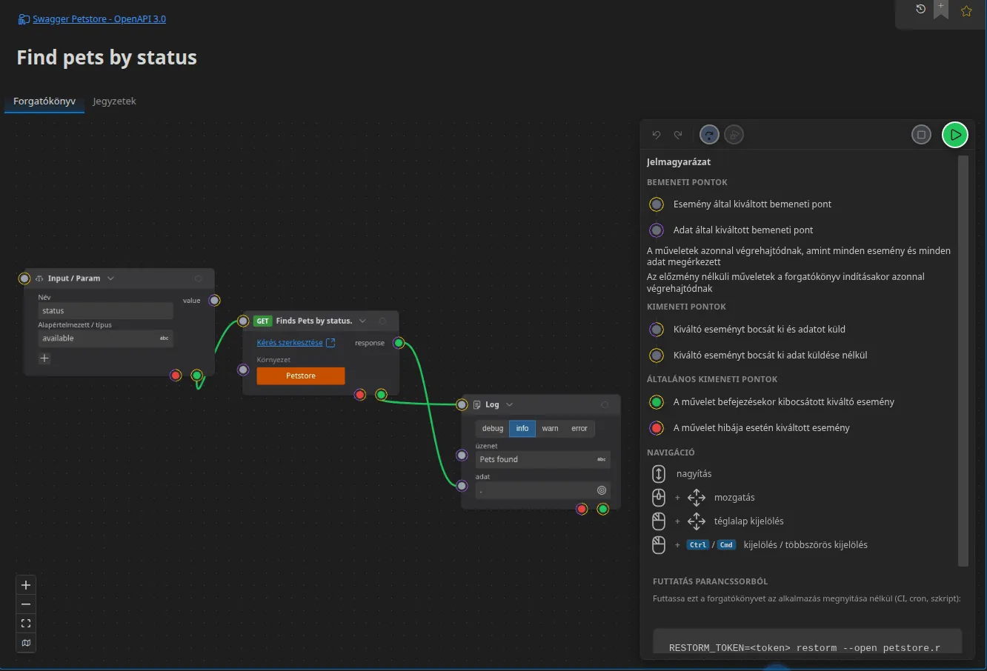Screen dimensions: 987x671
Task: Click the undo arrow in the scenario toolbar
Action: (657, 135)
